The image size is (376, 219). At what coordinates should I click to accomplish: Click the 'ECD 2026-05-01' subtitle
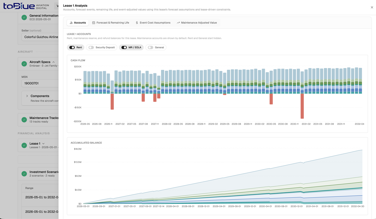40,19
